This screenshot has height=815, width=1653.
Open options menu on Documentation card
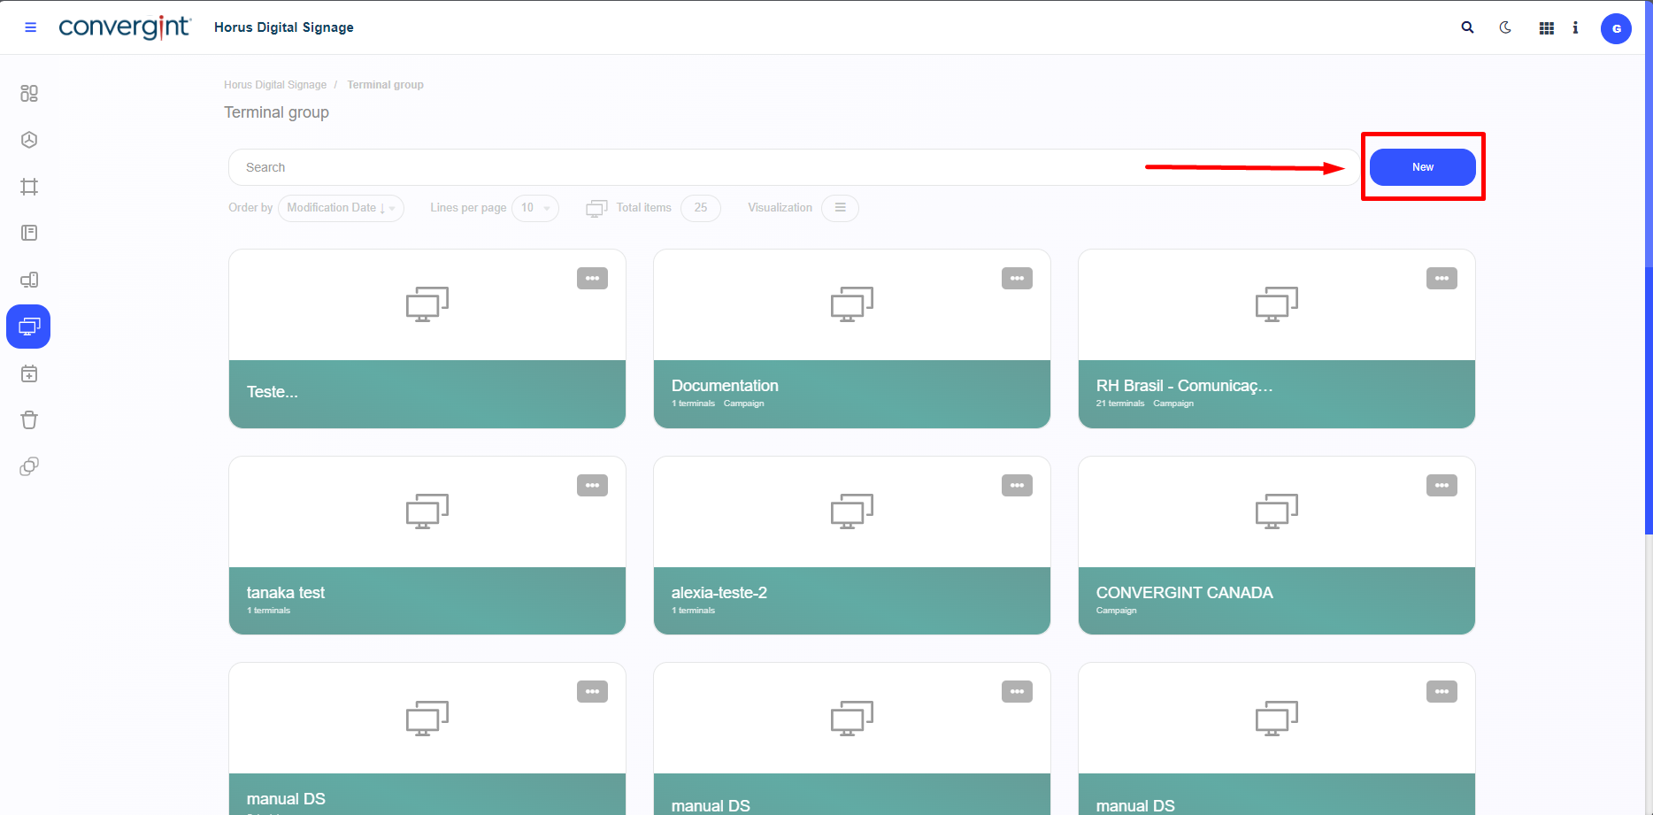1017,279
